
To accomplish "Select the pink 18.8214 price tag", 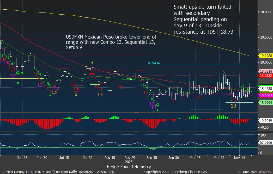I will pyautogui.click(x=265, y=71).
